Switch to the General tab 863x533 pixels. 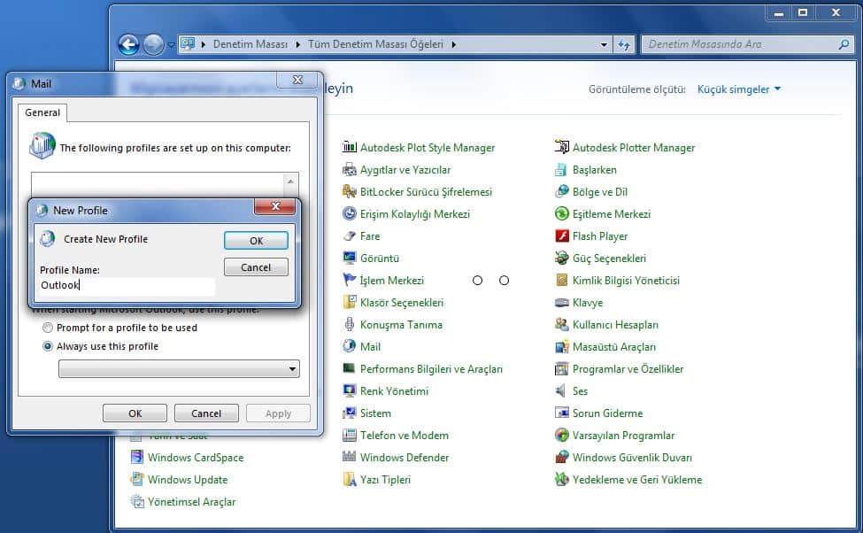[42, 112]
